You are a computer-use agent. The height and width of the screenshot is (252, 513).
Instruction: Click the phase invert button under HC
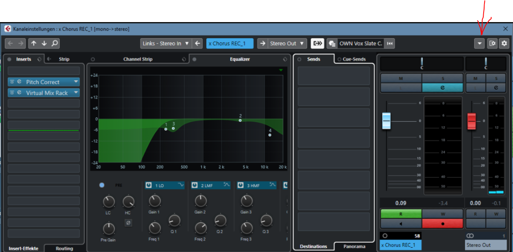pyautogui.click(x=128, y=223)
